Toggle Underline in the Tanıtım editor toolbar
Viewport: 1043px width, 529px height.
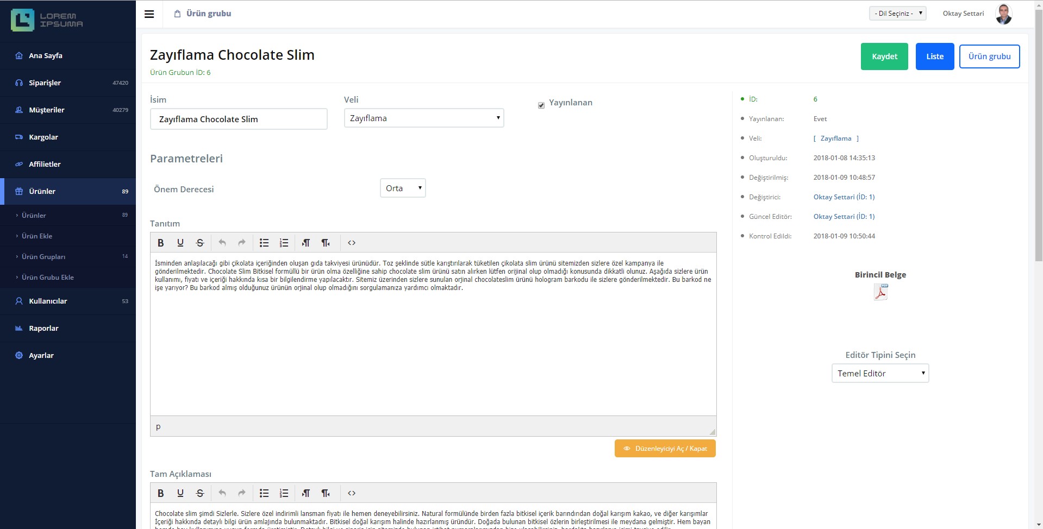[180, 243]
